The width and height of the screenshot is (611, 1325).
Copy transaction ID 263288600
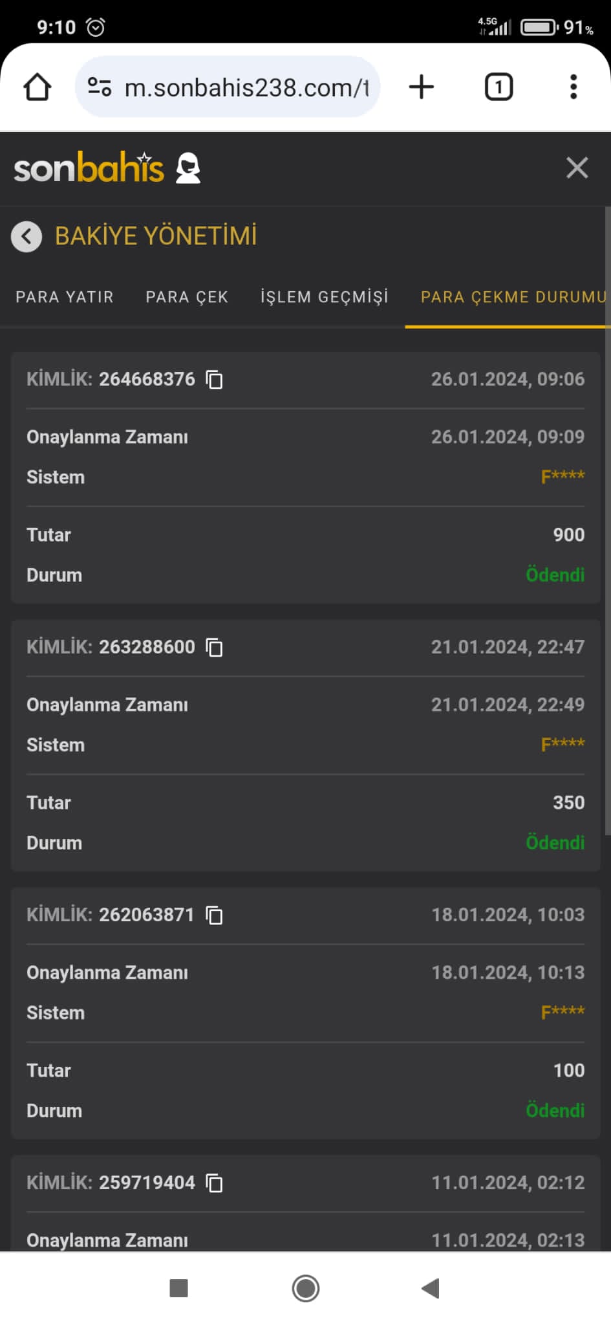pos(214,648)
